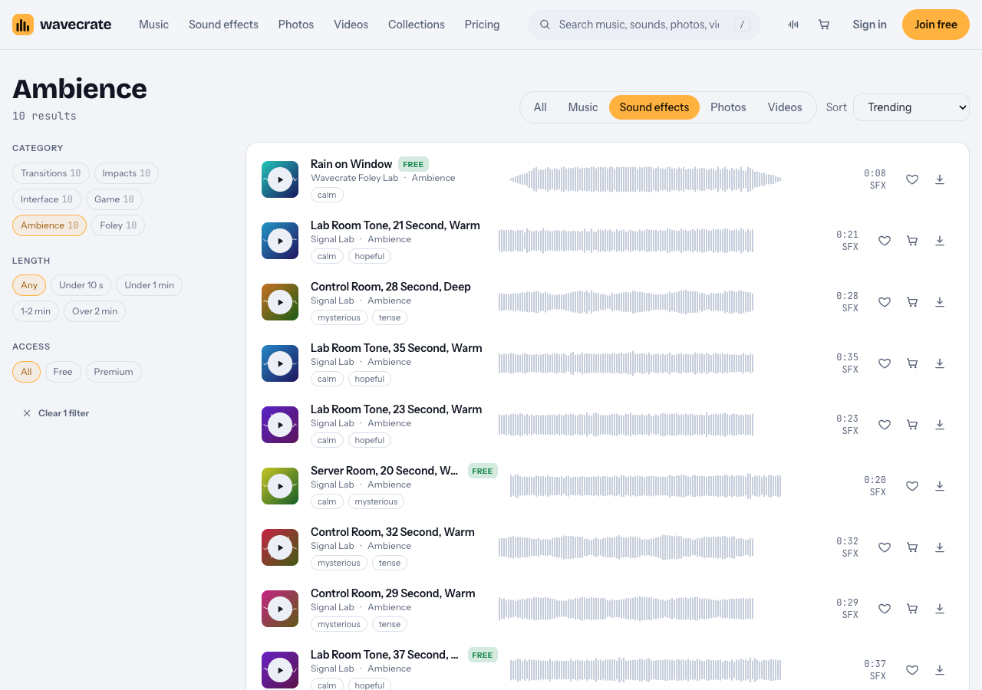Select the Foley category chip
982x690 pixels.
click(118, 225)
